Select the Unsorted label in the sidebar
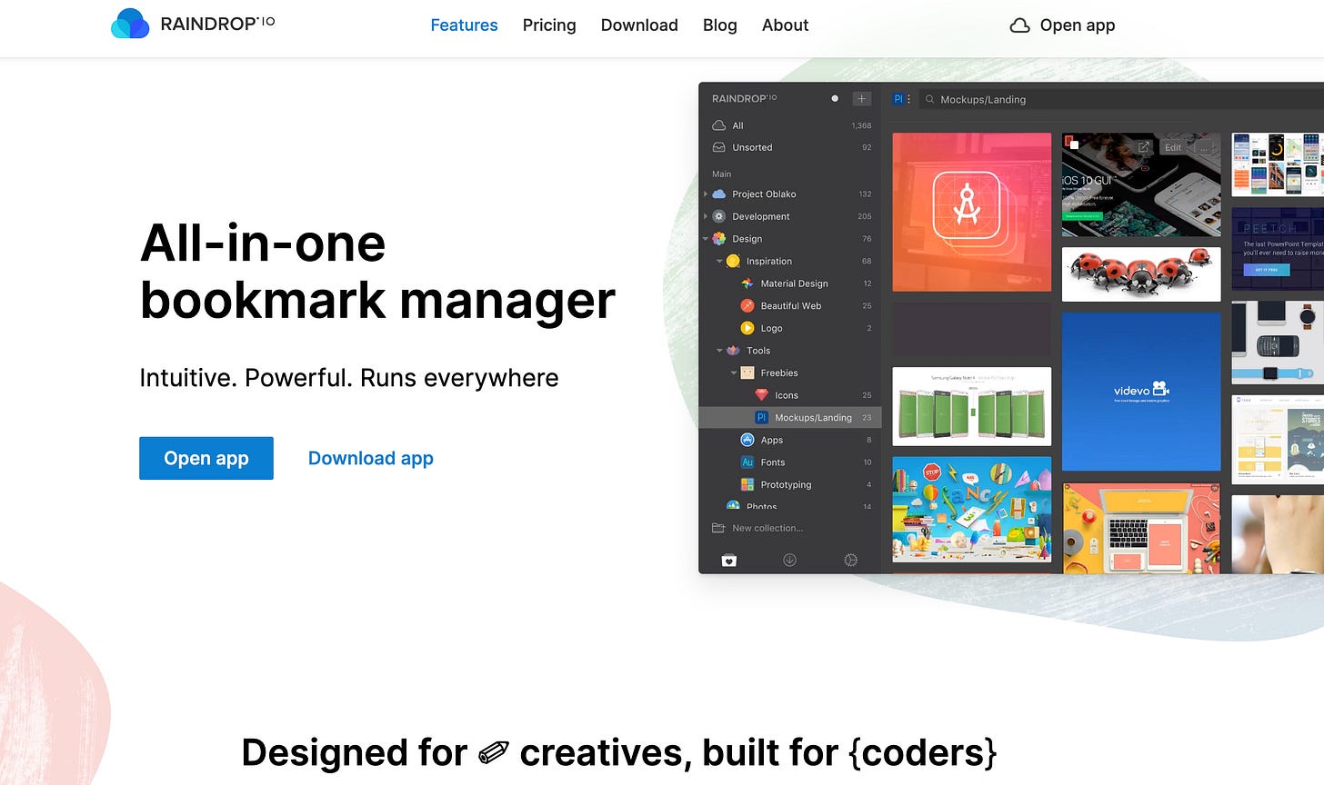The height and width of the screenshot is (785, 1324). [x=752, y=147]
